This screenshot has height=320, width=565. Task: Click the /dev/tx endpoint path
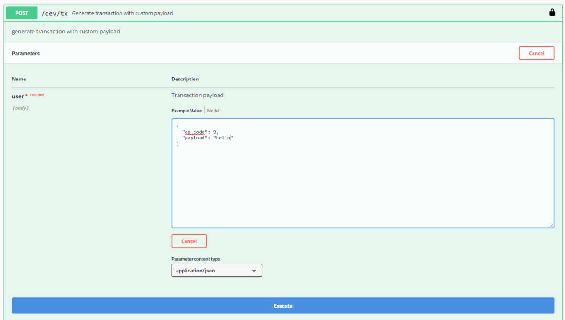(x=55, y=13)
